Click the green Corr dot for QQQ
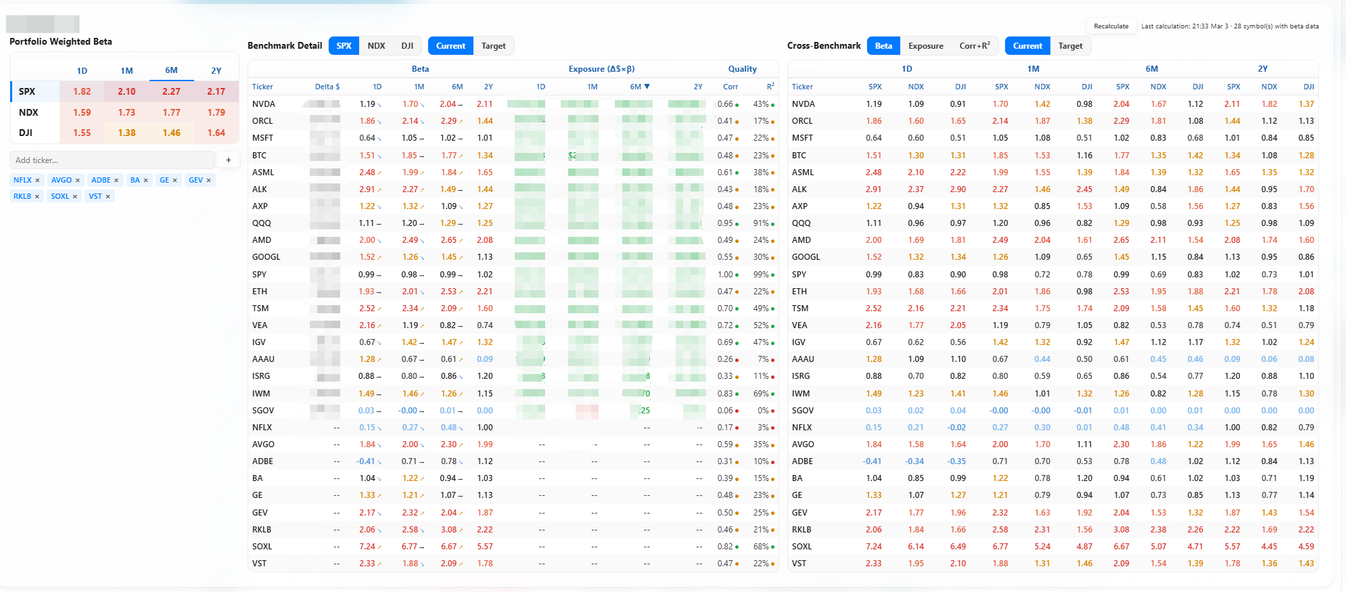 tap(737, 223)
